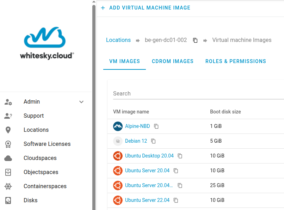
Task: Click Add Virtual Machine Image button
Action: pos(146,8)
